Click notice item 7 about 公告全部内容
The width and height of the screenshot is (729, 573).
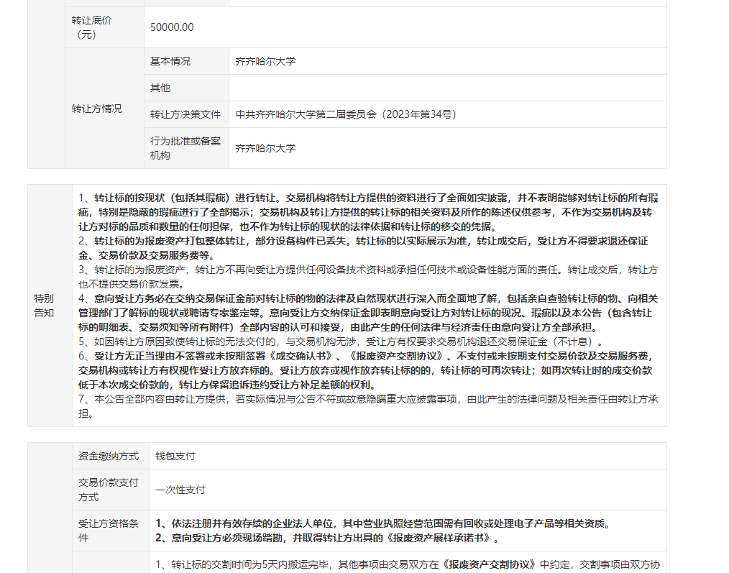click(x=368, y=406)
